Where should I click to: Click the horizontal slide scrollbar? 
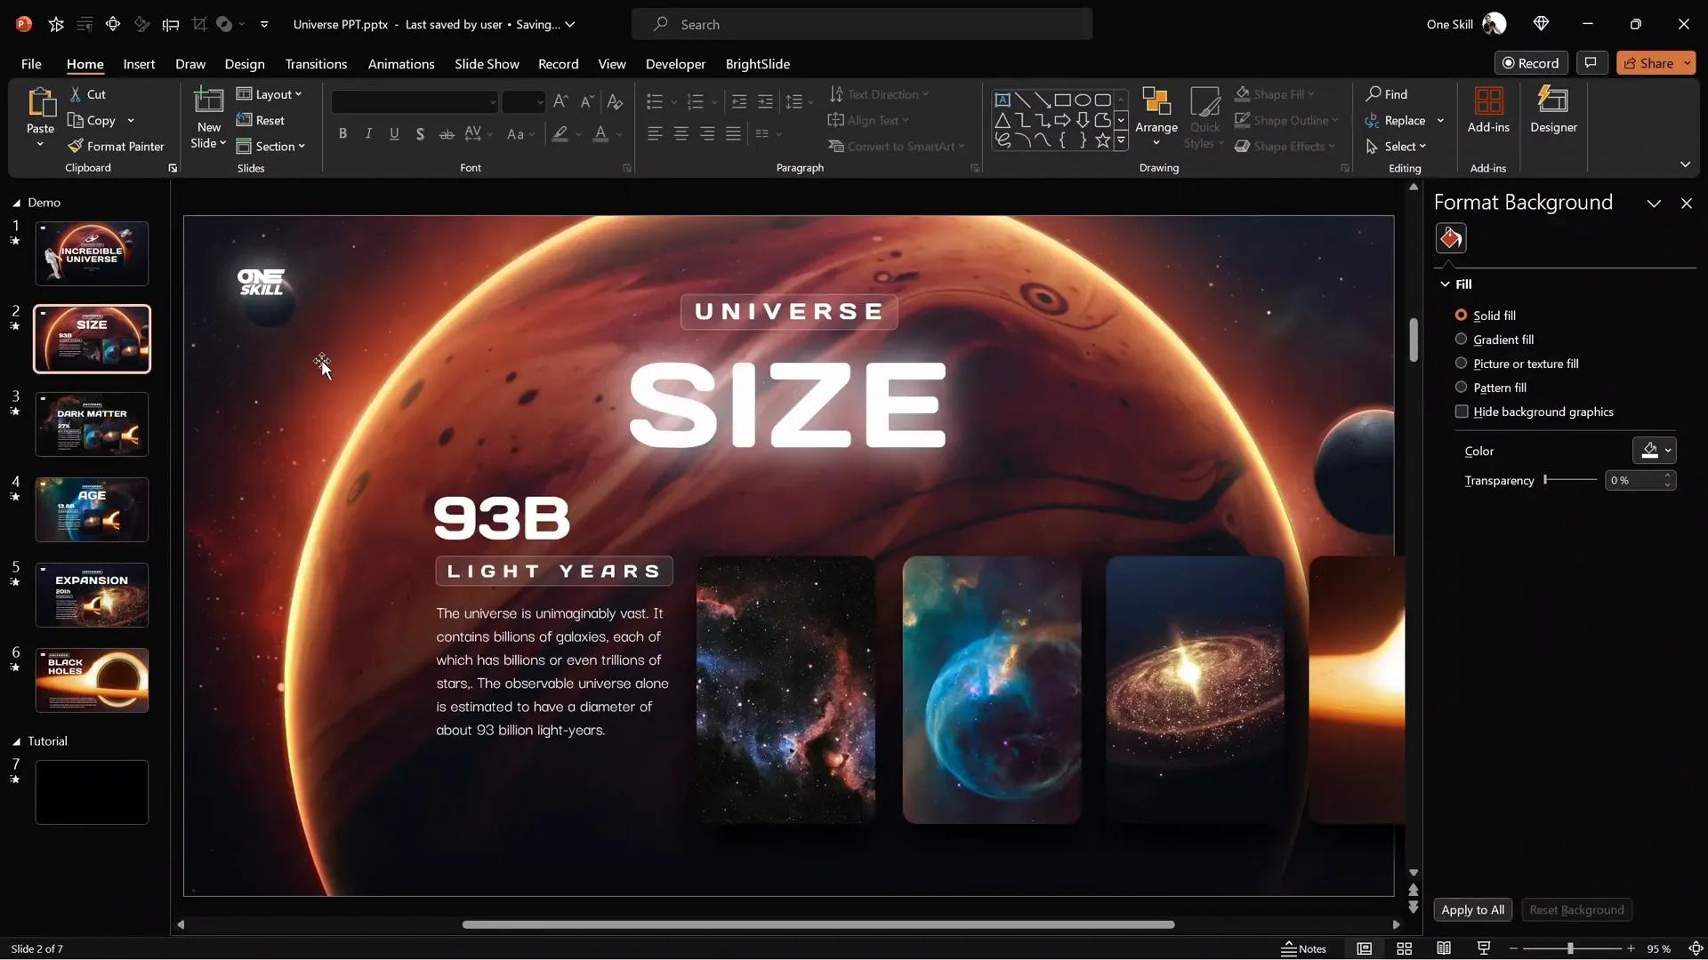818,924
